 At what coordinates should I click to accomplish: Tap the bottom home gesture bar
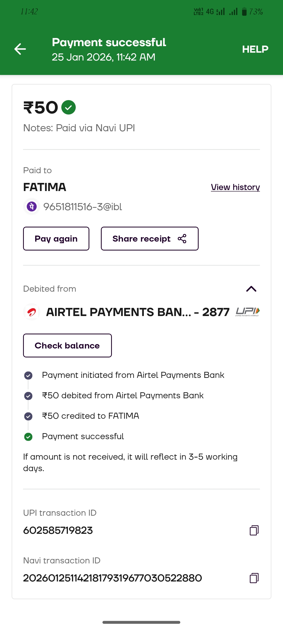(x=141, y=622)
